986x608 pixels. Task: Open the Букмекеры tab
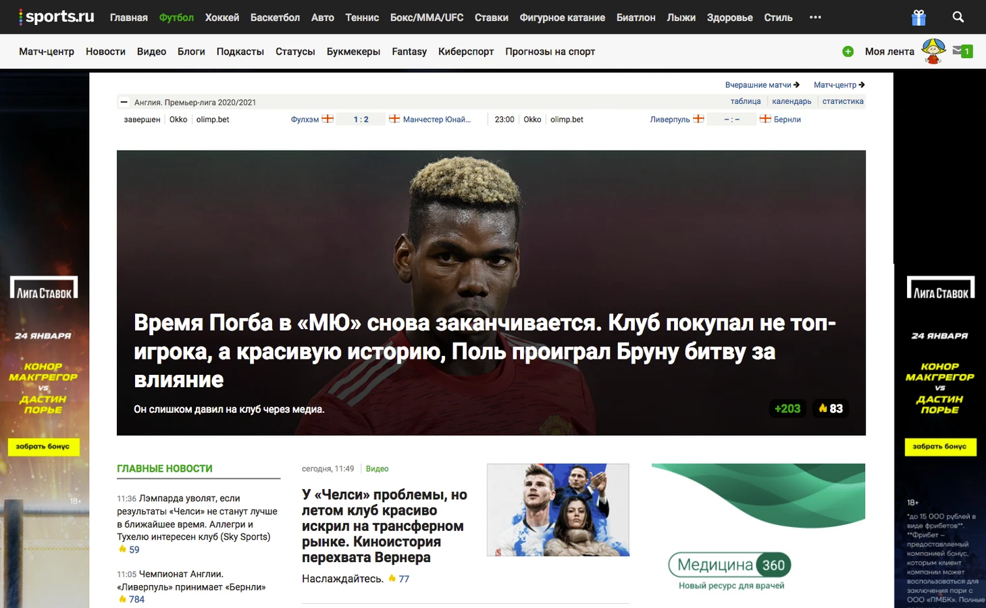353,51
